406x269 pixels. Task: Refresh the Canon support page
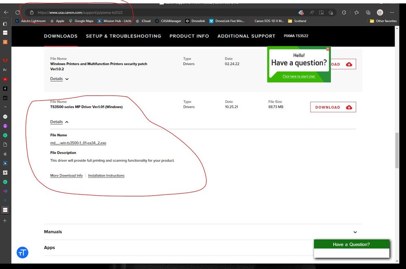(17, 13)
